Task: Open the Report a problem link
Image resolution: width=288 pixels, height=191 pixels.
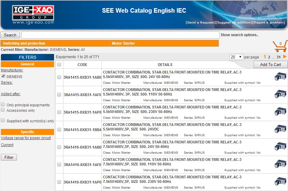Action: pos(269,22)
